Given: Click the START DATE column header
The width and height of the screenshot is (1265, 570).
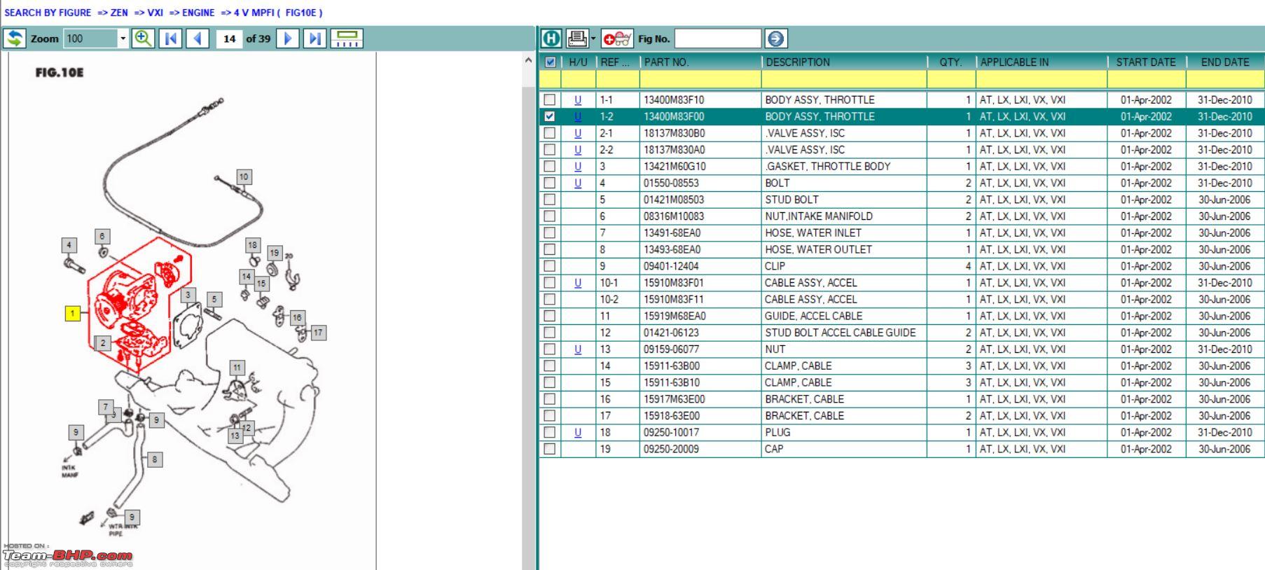Looking at the screenshot, I should (1147, 62).
